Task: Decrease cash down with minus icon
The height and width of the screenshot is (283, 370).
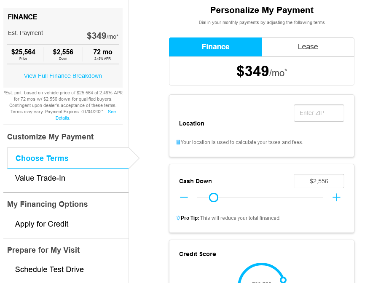Action: (x=184, y=198)
